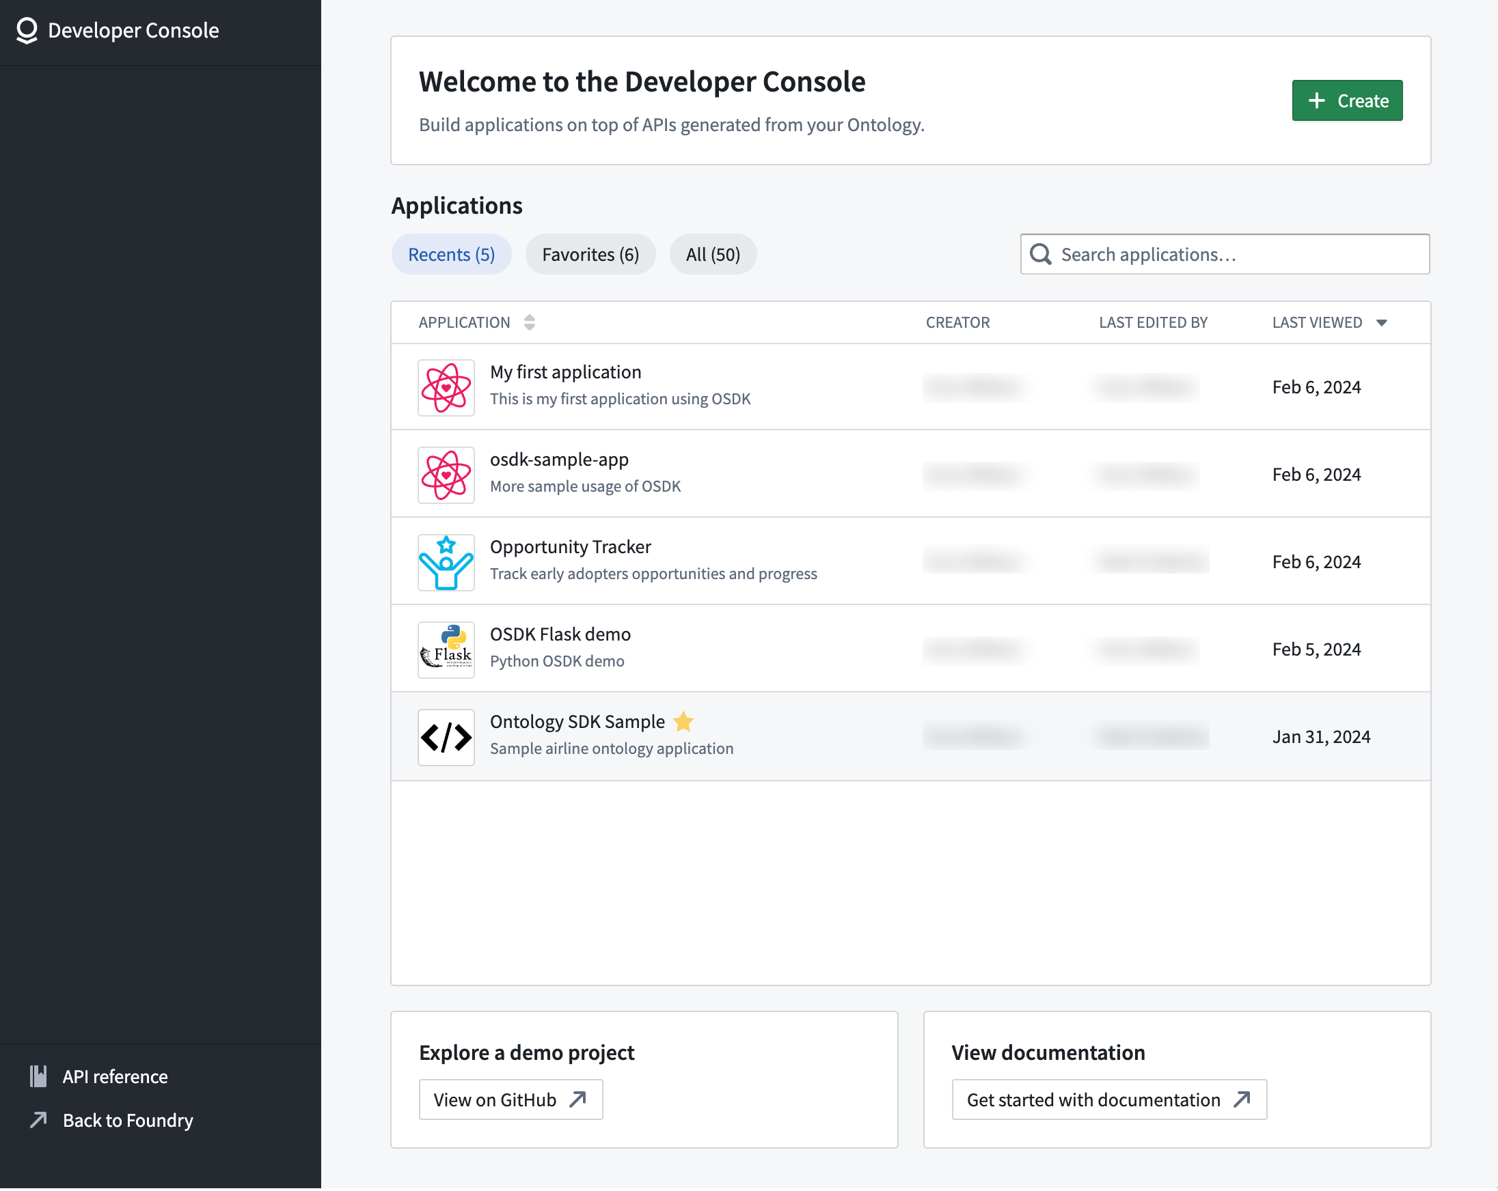Click blurred creator name in Opportunity Tracker row
The image size is (1498, 1191).
point(974,563)
